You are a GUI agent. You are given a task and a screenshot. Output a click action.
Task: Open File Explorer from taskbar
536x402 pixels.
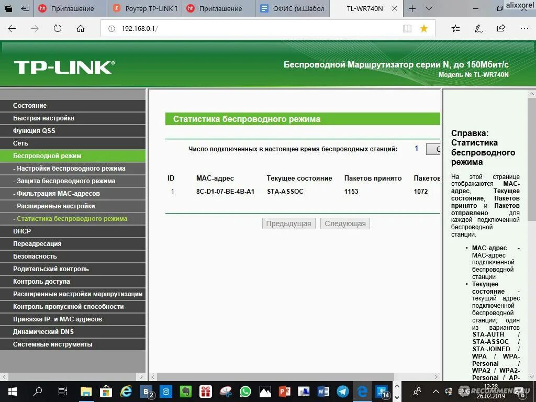coord(86,392)
